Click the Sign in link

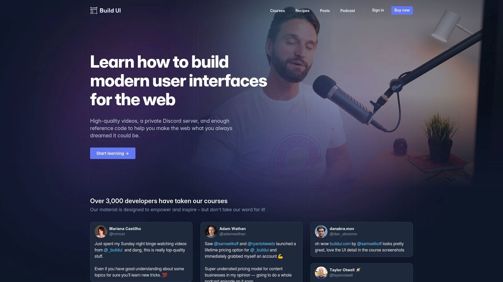pyautogui.click(x=378, y=10)
